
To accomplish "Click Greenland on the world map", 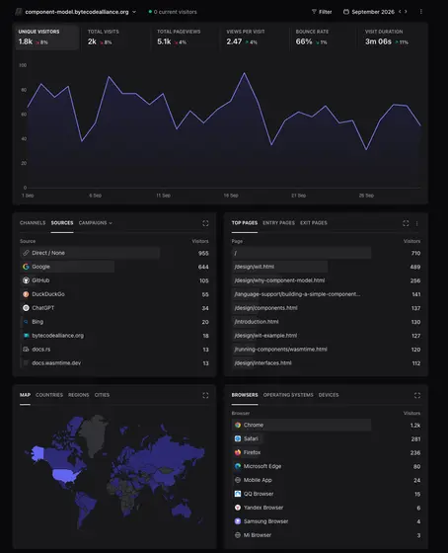I will (x=94, y=435).
